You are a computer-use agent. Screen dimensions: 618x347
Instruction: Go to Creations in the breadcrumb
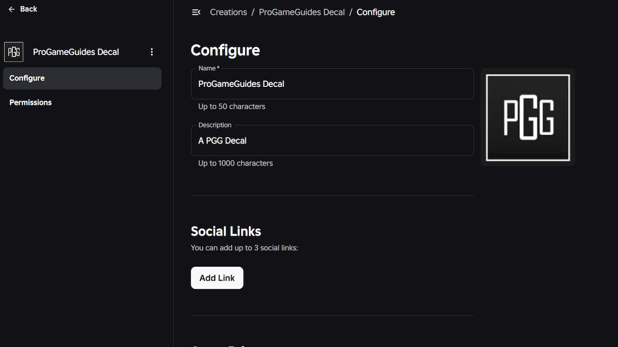click(x=228, y=12)
